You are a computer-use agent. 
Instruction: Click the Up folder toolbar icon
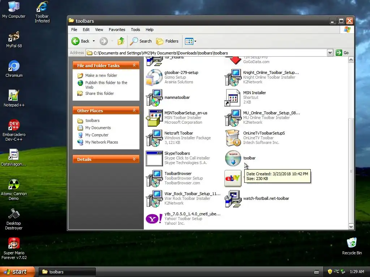[x=121, y=41]
